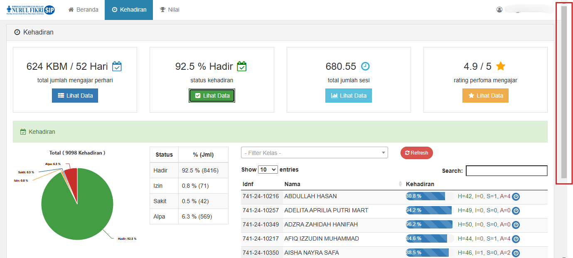Viewport: 573px width, 258px height.
Task: Open attendance detail icon for ADELITA APRILIA
Action: (x=516, y=211)
